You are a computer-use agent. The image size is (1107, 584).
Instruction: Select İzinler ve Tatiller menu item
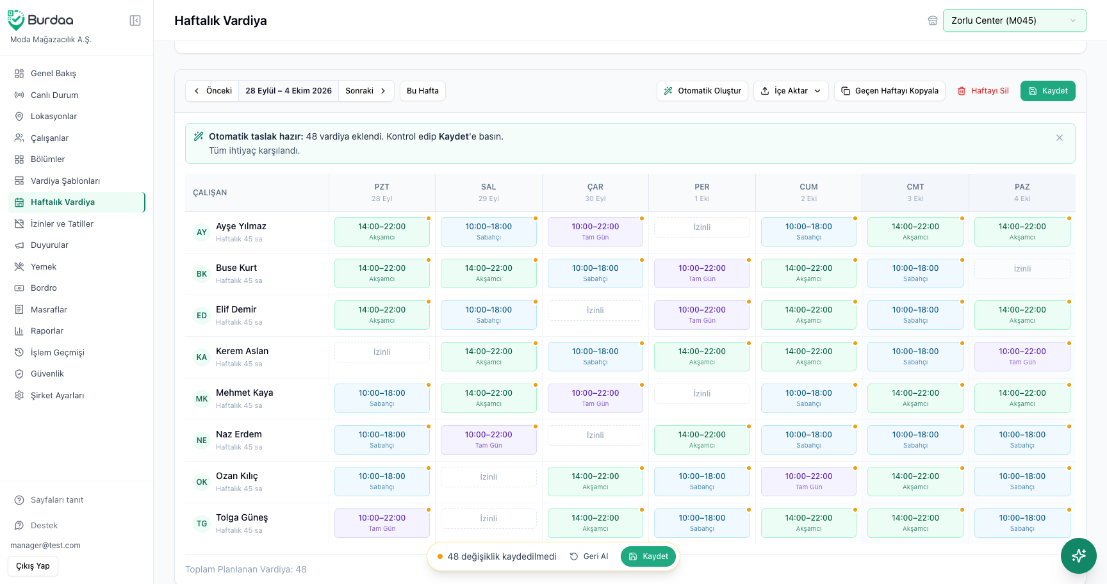77,223
